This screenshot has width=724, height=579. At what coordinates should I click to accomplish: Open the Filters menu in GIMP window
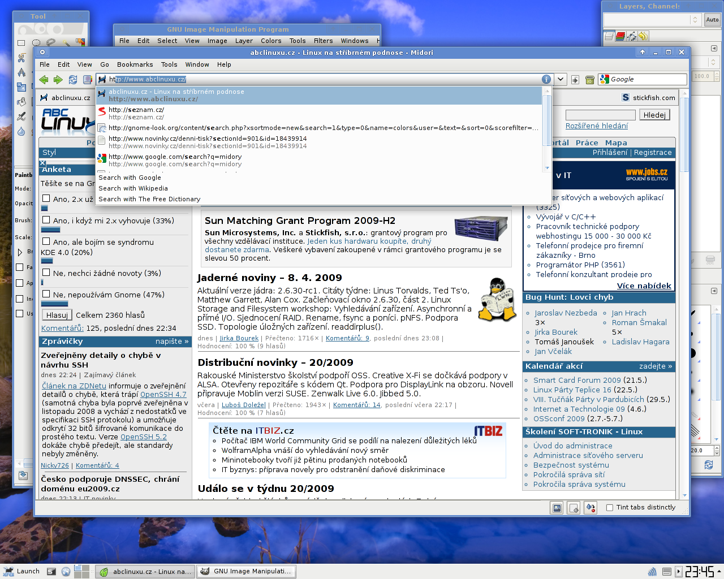tap(324, 41)
